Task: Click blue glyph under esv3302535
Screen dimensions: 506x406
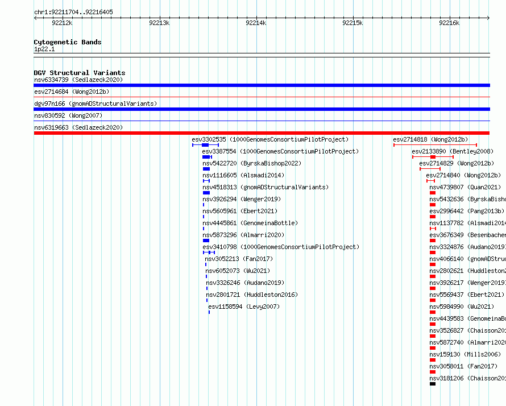Action: (x=206, y=145)
